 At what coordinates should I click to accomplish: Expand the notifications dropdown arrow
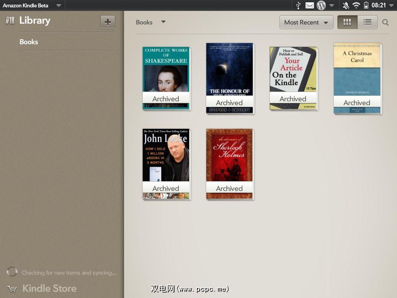pos(332,5)
